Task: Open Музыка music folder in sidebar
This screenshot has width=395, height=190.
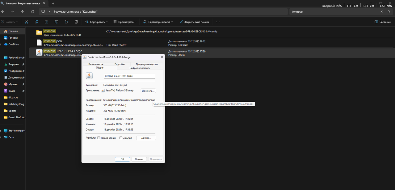Action: (x=13, y=84)
